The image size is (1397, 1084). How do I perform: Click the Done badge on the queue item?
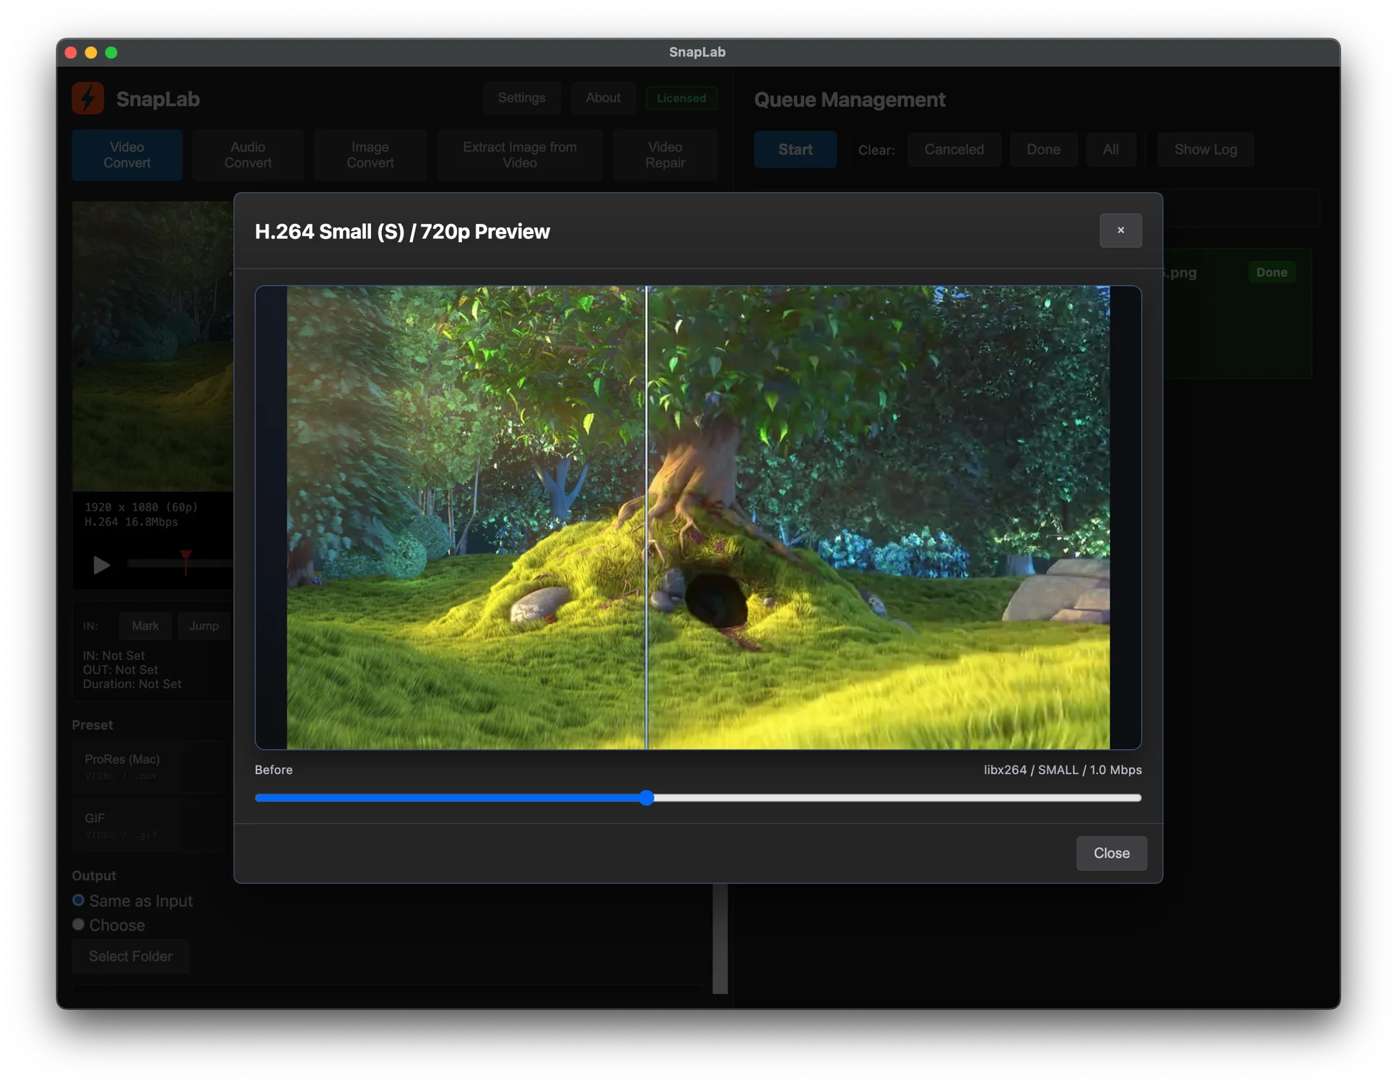pos(1271,272)
